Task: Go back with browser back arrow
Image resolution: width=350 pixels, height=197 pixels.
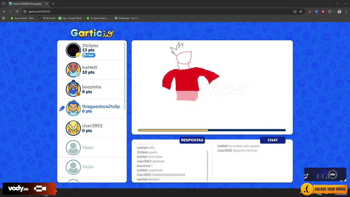Action: click(x=4, y=11)
